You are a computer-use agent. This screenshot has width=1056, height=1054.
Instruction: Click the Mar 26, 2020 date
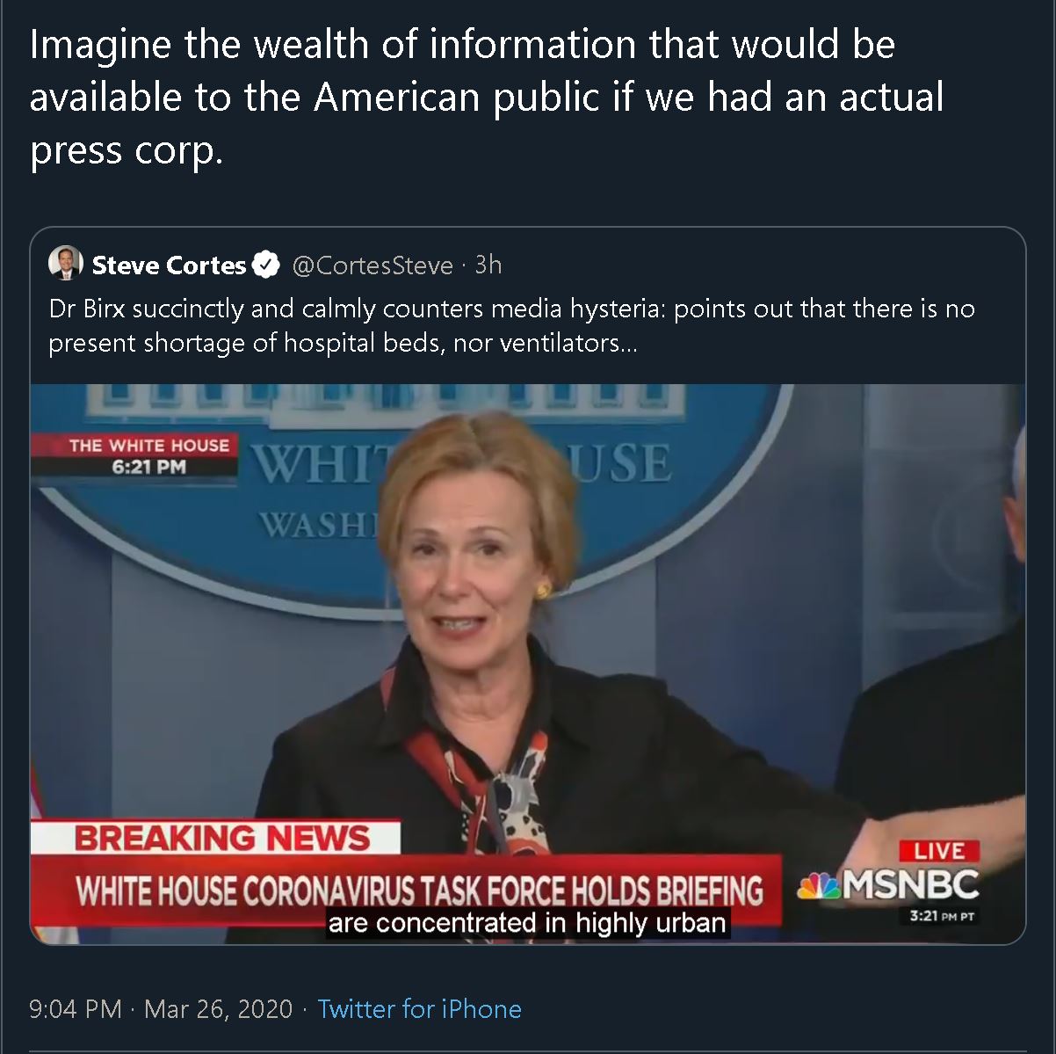(218, 1008)
